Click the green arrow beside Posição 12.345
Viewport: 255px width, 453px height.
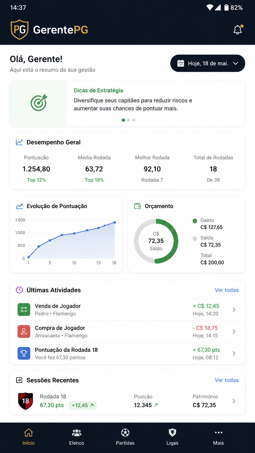(x=156, y=405)
